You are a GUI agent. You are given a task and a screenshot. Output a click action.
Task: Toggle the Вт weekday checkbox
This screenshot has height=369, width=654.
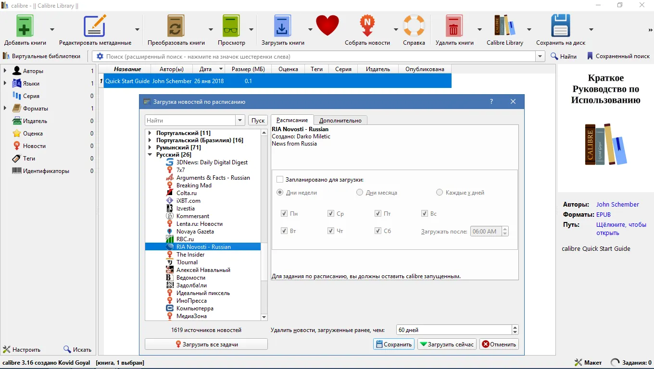(x=284, y=231)
